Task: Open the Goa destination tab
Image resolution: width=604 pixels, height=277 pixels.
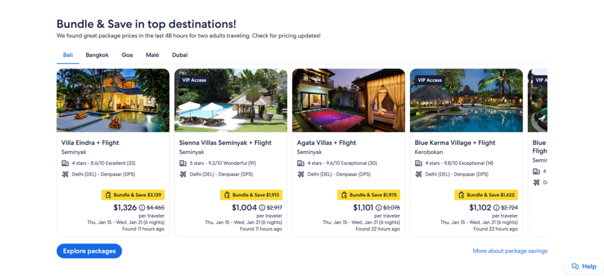Action: [x=127, y=55]
